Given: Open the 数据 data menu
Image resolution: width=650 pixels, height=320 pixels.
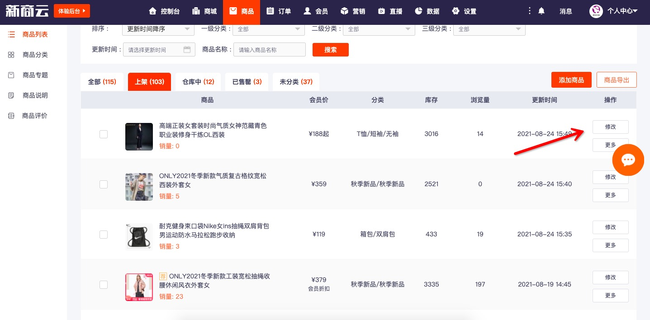Looking at the screenshot, I should coord(427,11).
